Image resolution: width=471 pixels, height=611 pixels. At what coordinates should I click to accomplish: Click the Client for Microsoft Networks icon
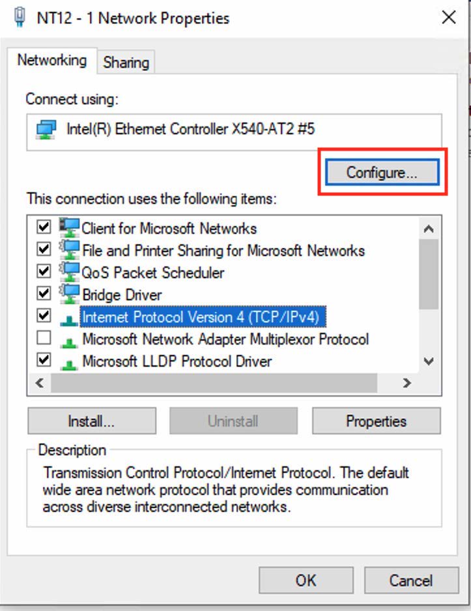click(69, 227)
